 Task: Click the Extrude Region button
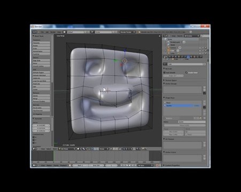[x=41, y=73]
